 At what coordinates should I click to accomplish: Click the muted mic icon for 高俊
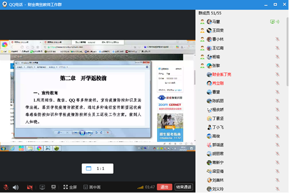point(277,136)
